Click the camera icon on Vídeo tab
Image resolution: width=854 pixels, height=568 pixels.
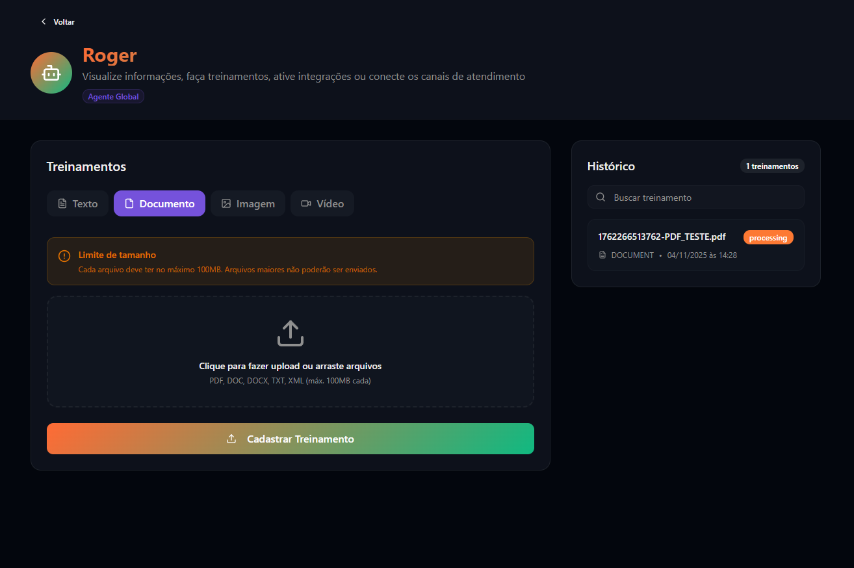pos(306,203)
